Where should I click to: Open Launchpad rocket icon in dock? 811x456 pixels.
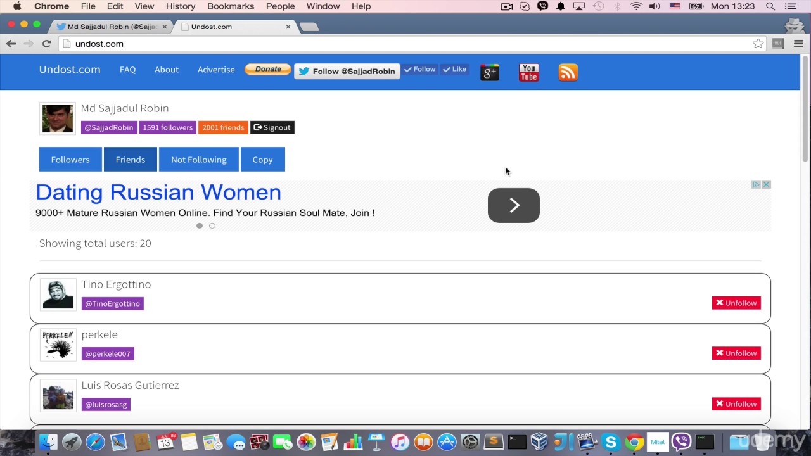(72, 441)
